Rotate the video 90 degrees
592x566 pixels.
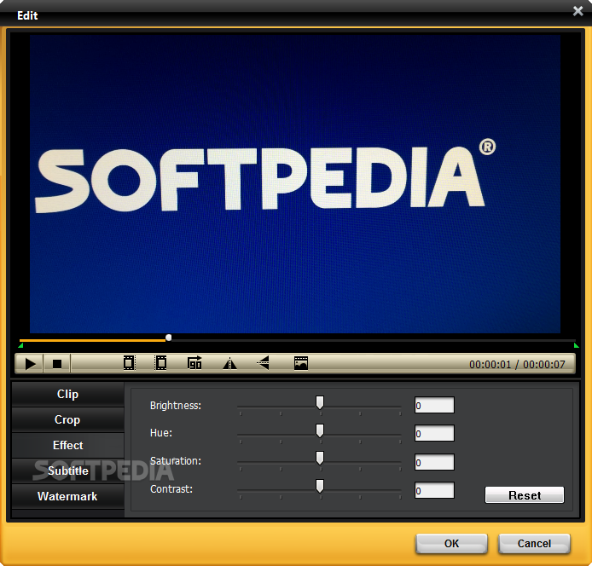pos(194,363)
